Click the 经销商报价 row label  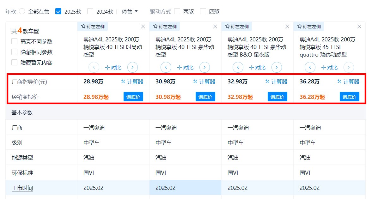click(25, 97)
